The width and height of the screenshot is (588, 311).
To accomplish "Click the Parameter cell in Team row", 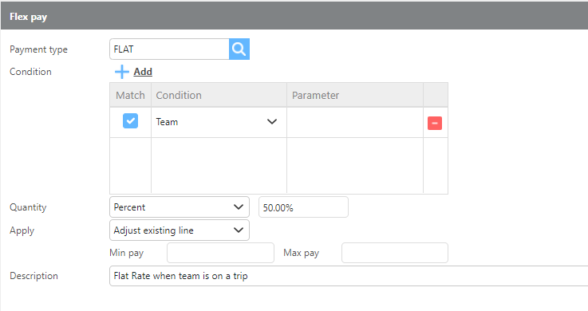I will point(355,122).
